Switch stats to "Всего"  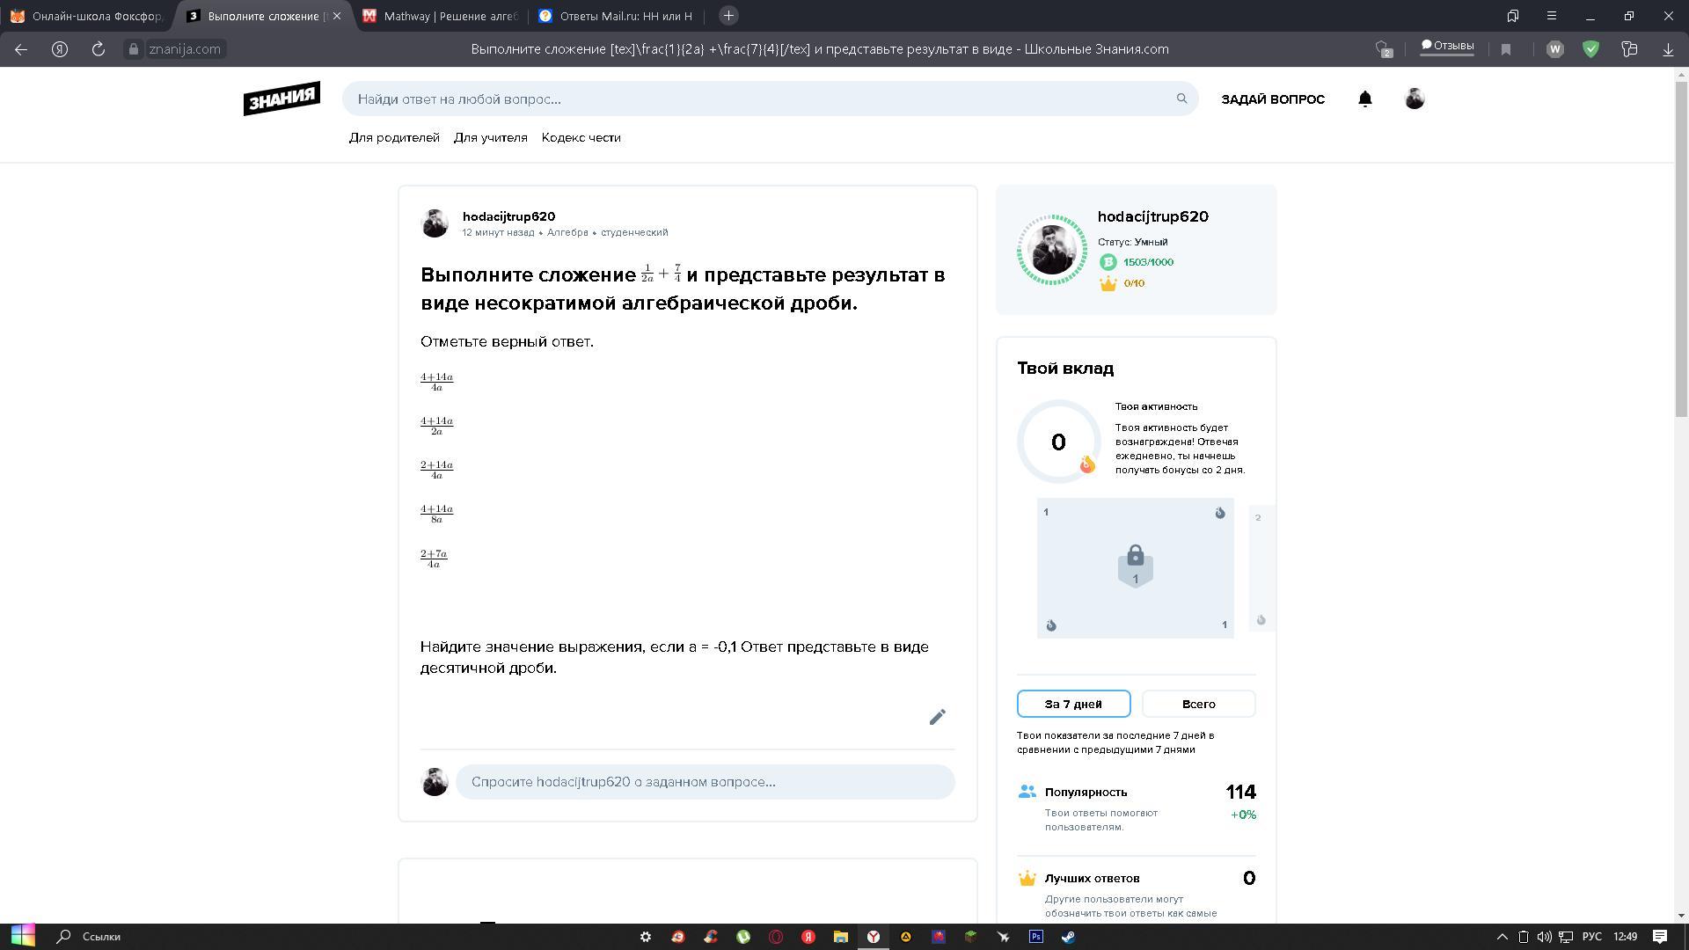tap(1198, 704)
